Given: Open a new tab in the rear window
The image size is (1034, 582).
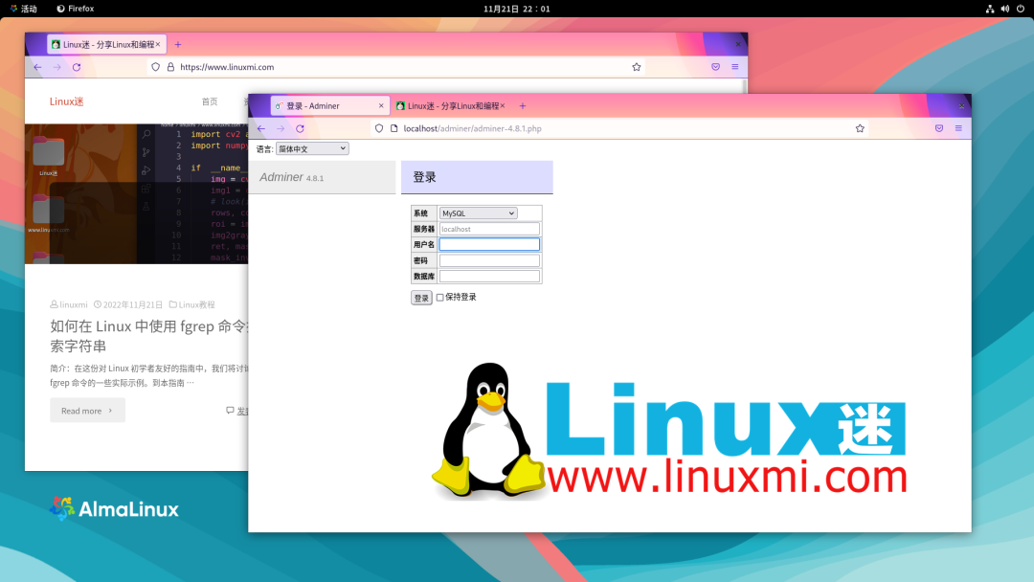Looking at the screenshot, I should pos(178,45).
